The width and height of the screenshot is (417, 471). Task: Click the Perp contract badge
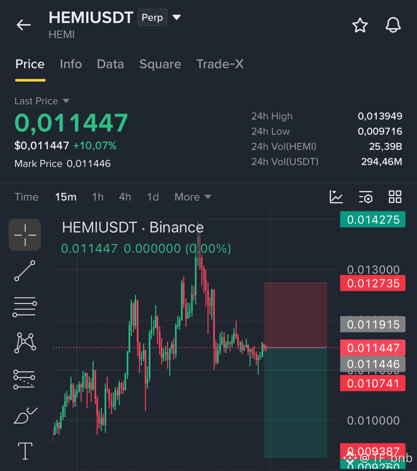[x=152, y=18]
